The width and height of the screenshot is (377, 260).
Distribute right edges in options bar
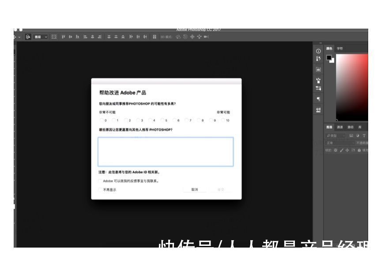[145, 37]
